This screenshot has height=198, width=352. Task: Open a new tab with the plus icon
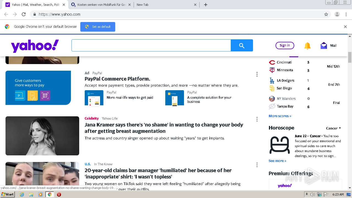point(205,5)
